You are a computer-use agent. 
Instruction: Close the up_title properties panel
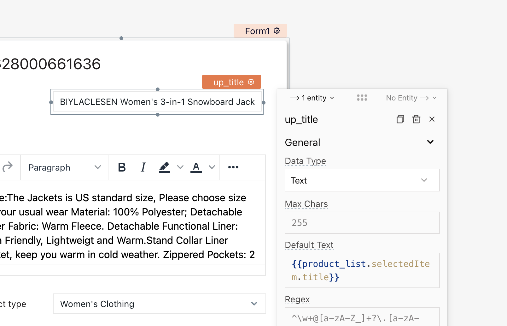432,119
